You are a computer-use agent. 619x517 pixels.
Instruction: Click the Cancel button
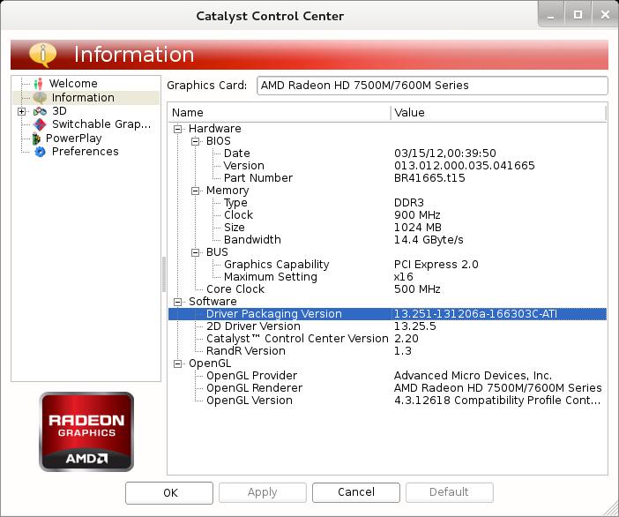point(355,492)
